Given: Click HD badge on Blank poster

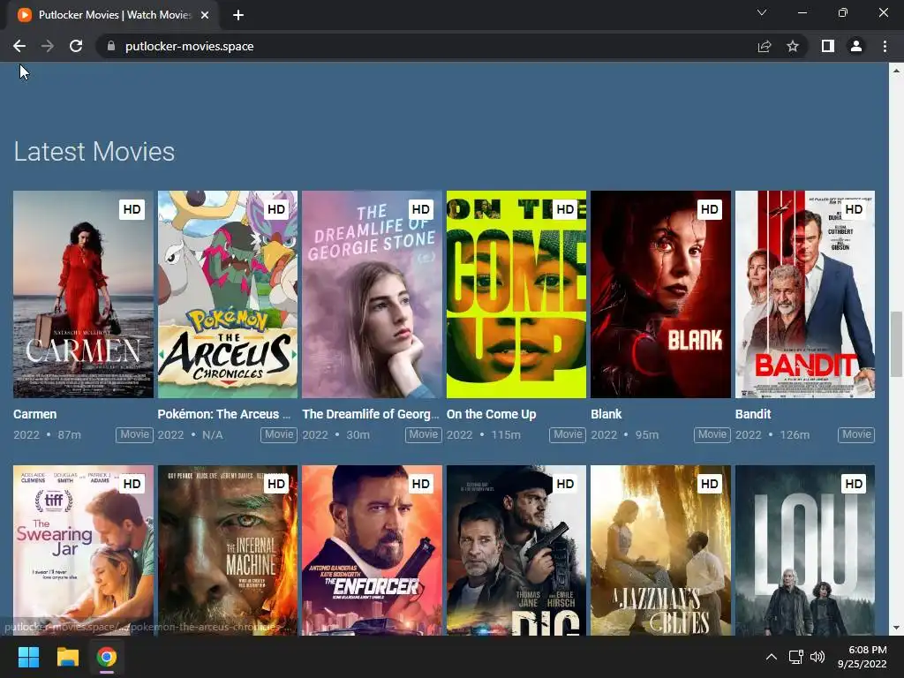Looking at the screenshot, I should click(709, 209).
